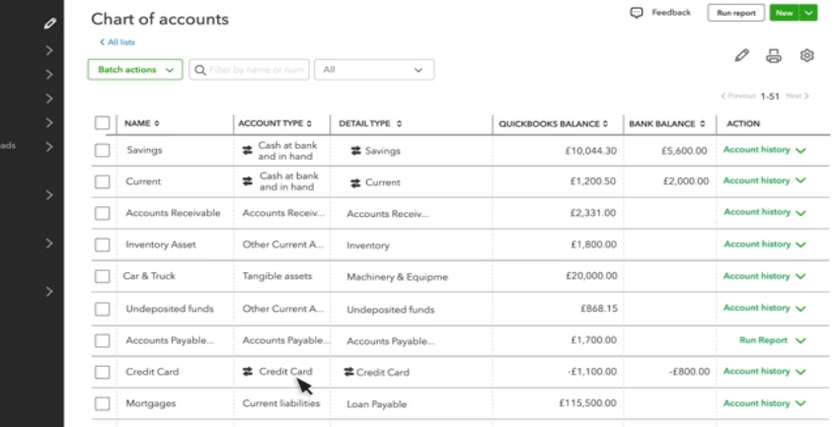836x427 pixels.
Task: Click the bank-link icon in Current account type
Action: (248, 181)
